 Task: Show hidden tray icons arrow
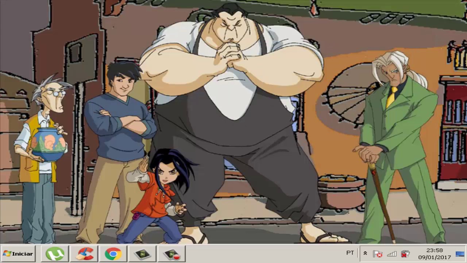click(365, 253)
